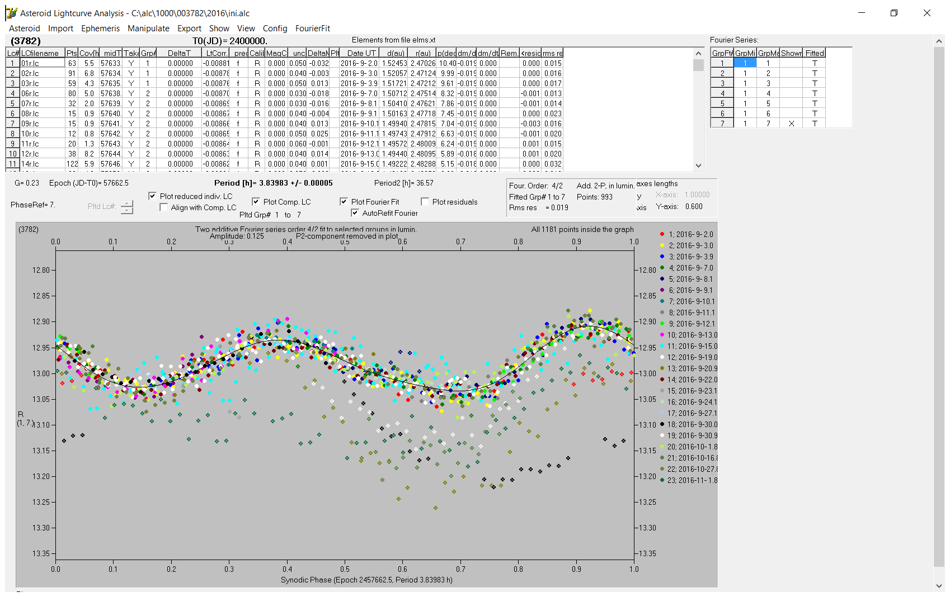
Task: Click lightcurve table scrollbar up arrow
Action: (x=698, y=53)
